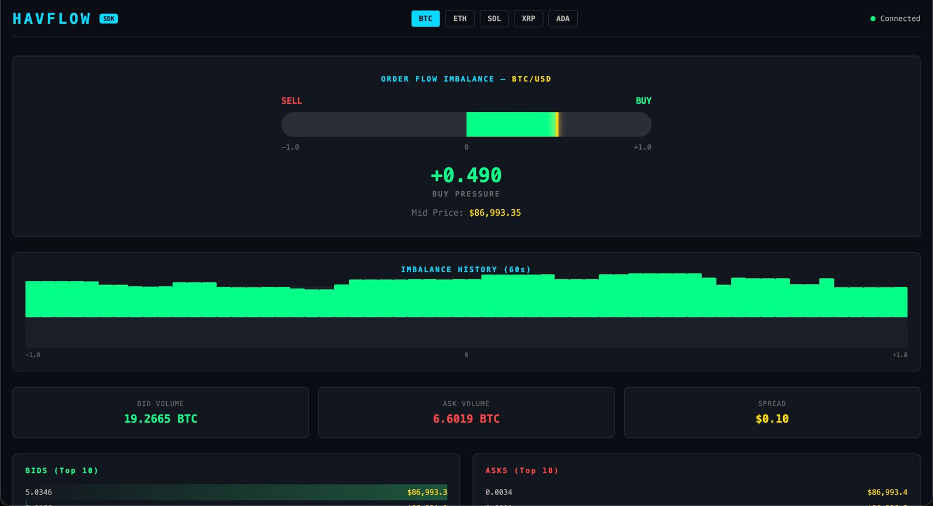This screenshot has width=933, height=506.
Task: Select the BTC asset tab
Action: point(425,19)
